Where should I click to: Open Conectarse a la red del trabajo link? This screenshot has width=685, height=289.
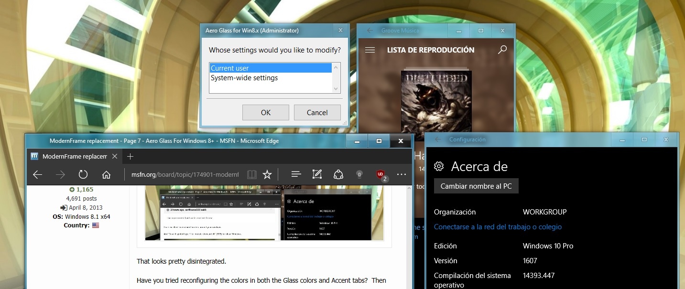[x=498, y=227]
